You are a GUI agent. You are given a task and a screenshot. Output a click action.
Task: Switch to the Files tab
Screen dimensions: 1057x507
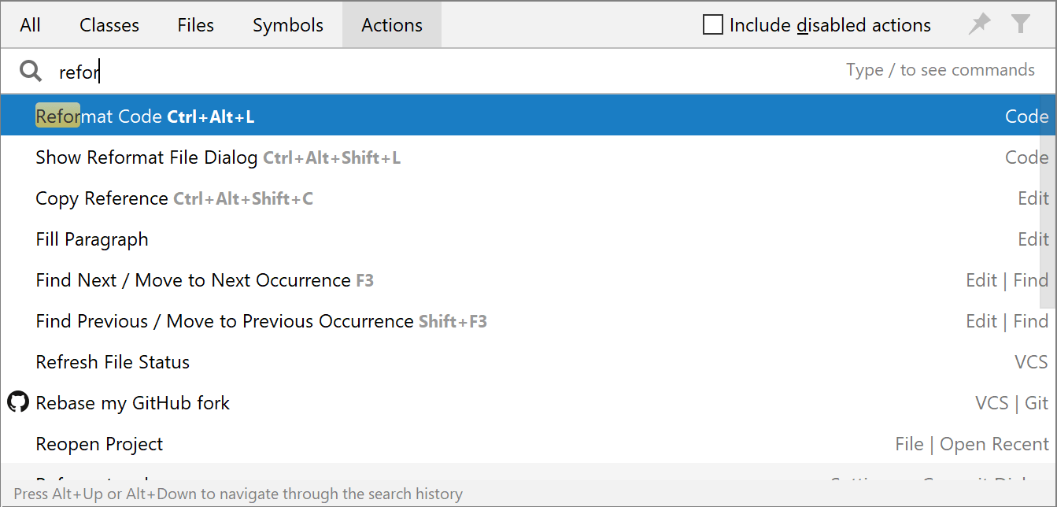click(x=195, y=24)
